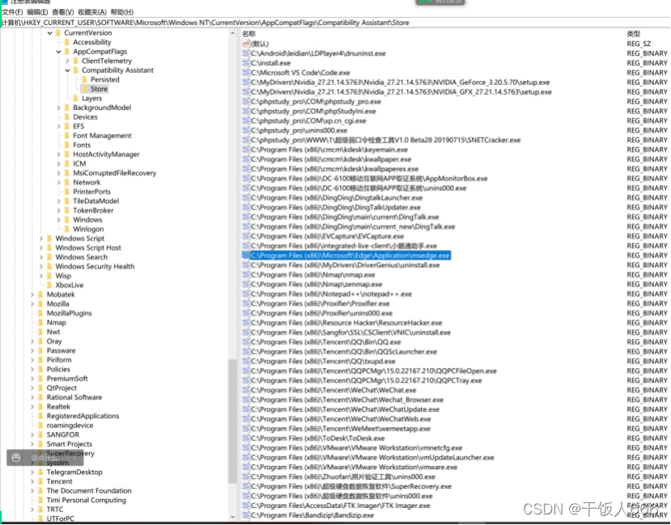Select the QQPCTray.exe registry value
Screen dimensions: 671x525
coord(366,380)
